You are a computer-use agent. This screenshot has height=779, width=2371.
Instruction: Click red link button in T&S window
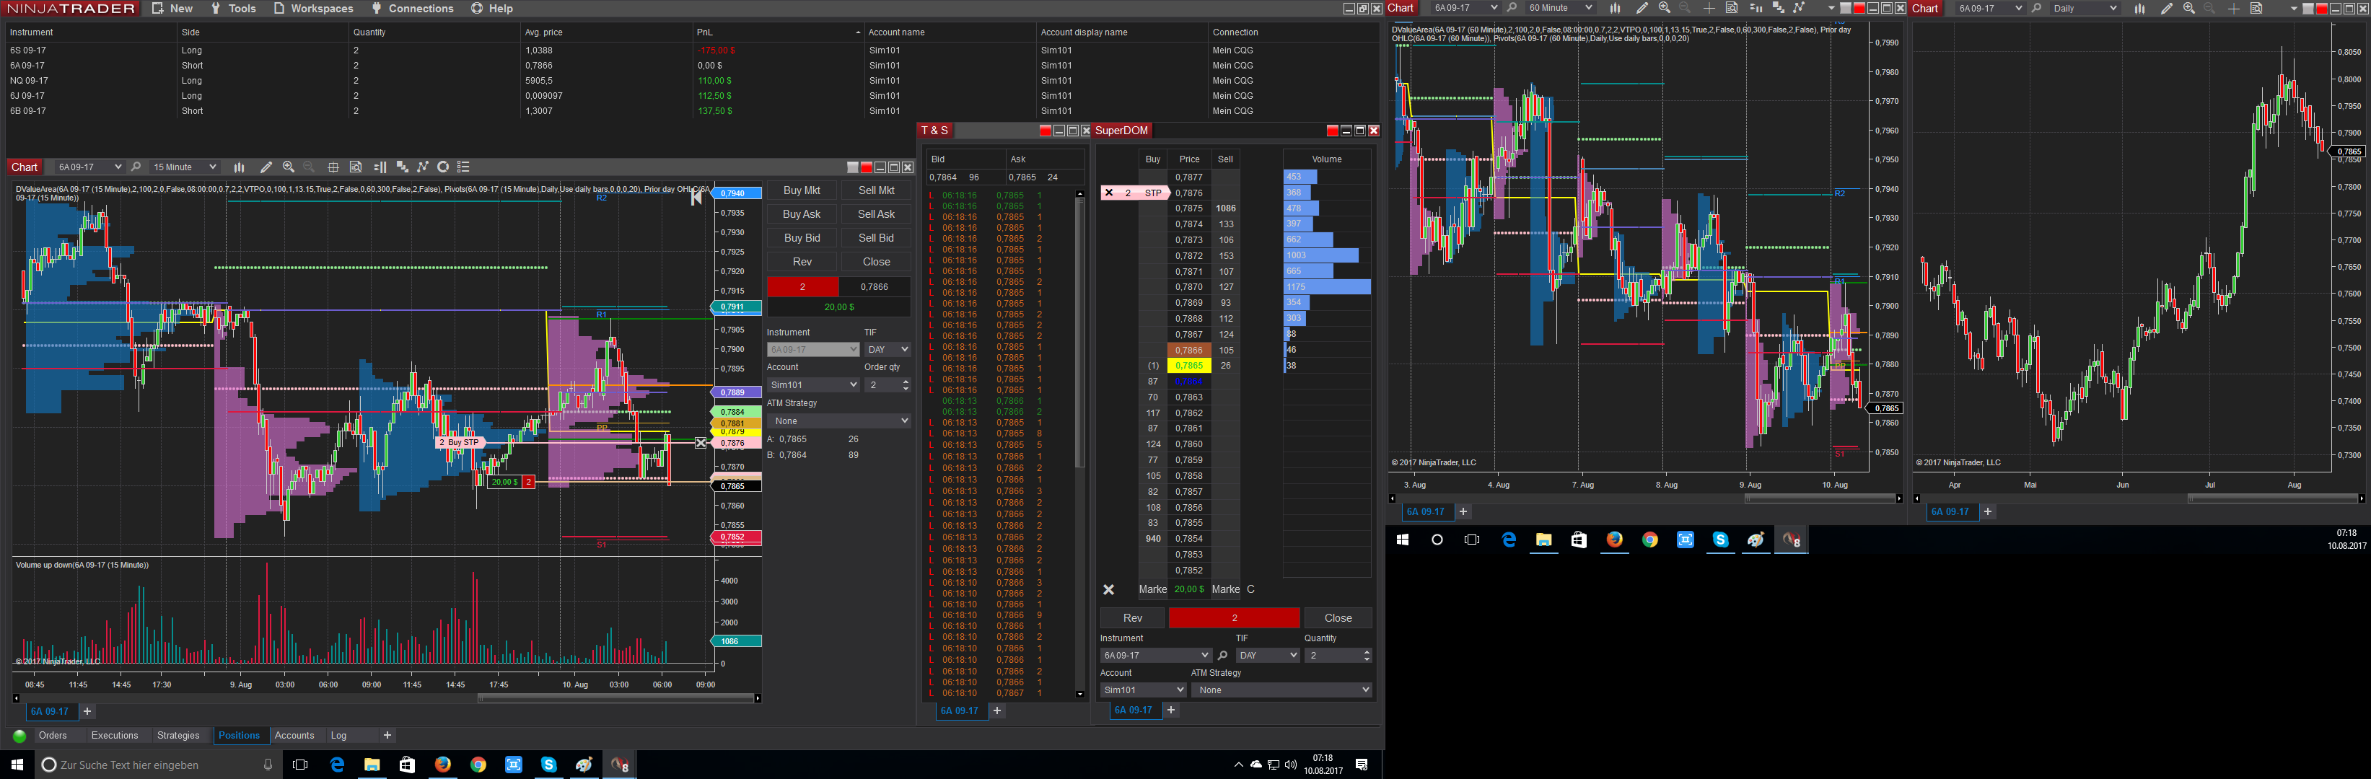pos(1045,131)
